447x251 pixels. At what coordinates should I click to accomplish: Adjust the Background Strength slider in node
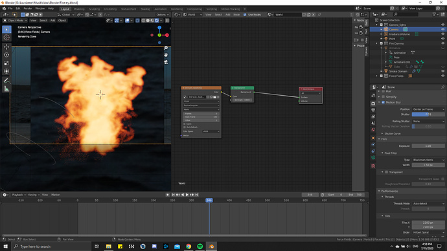pyautogui.click(x=242, y=100)
